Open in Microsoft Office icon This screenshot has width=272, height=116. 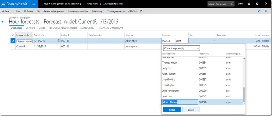pos(259,12)
